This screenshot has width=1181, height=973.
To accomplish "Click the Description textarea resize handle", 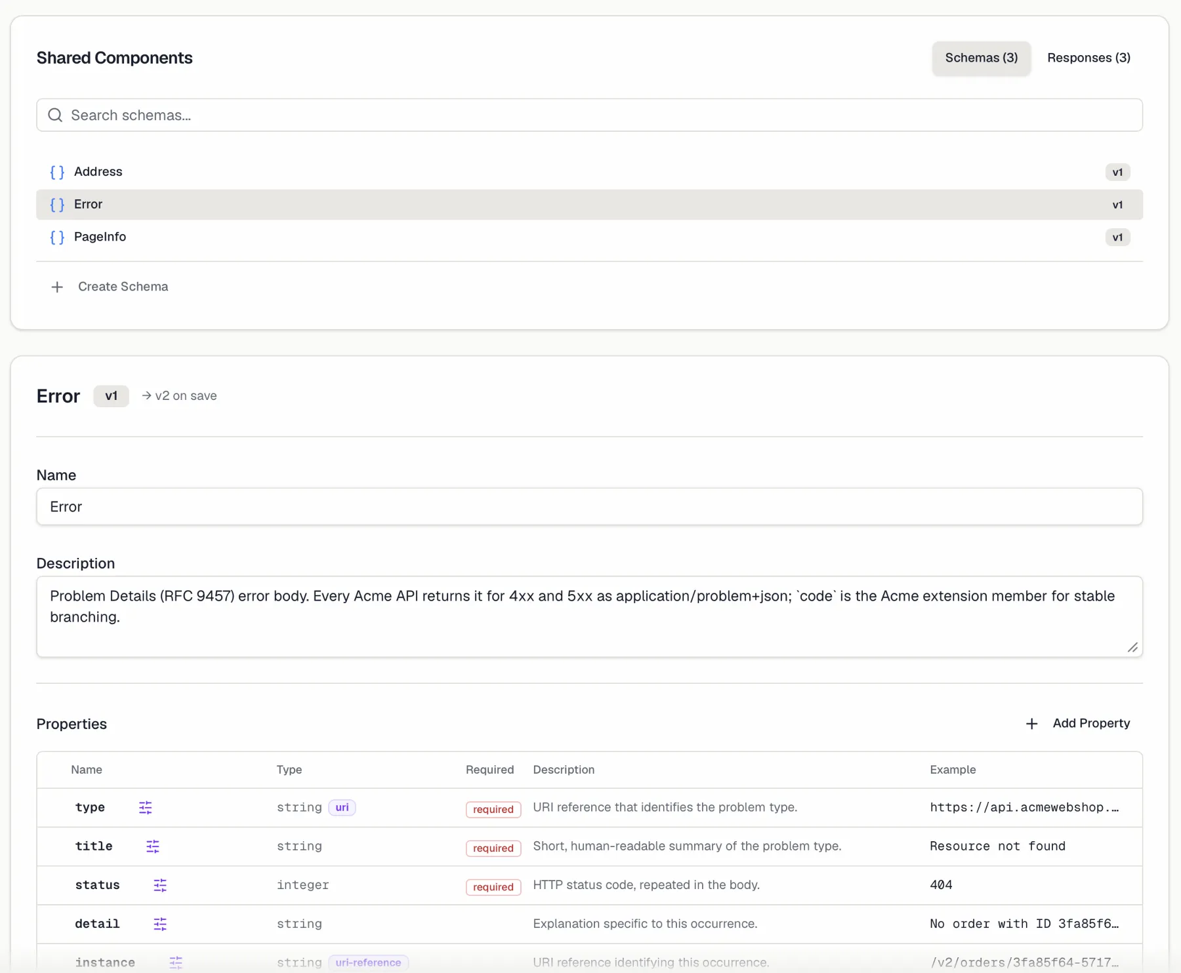I will [x=1132, y=647].
